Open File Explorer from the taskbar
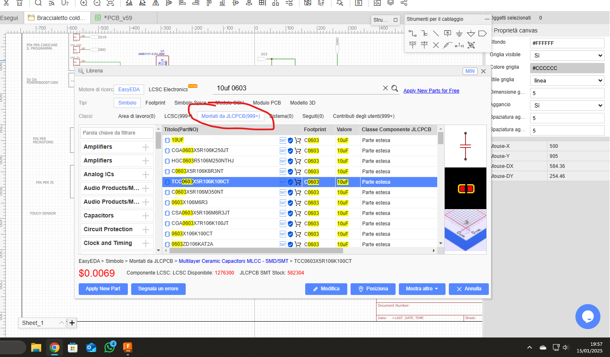The image size is (610, 357). tap(36, 347)
